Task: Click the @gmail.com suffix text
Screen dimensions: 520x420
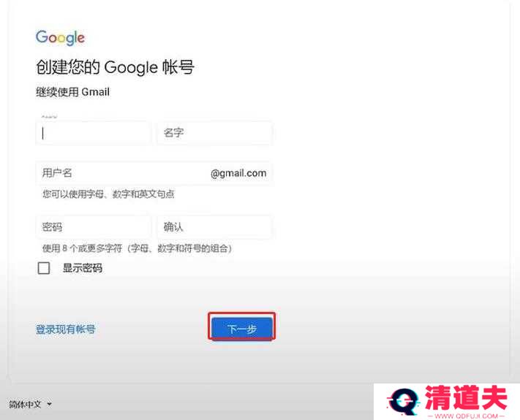Action: [238, 173]
